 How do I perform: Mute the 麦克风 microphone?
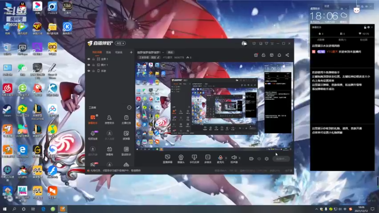coord(220,159)
